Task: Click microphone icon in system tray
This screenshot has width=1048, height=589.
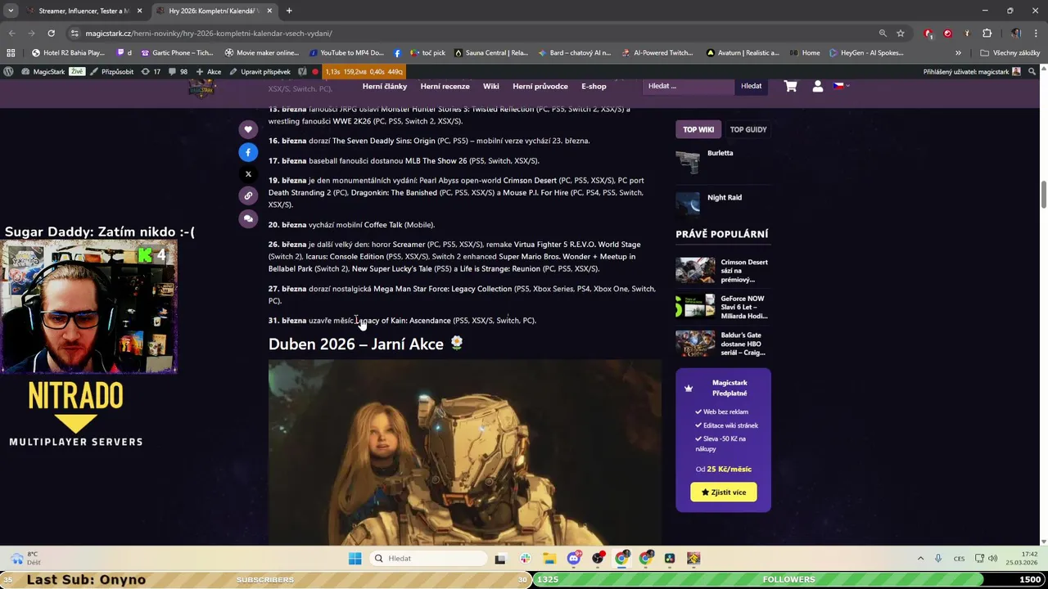Action: (x=938, y=559)
